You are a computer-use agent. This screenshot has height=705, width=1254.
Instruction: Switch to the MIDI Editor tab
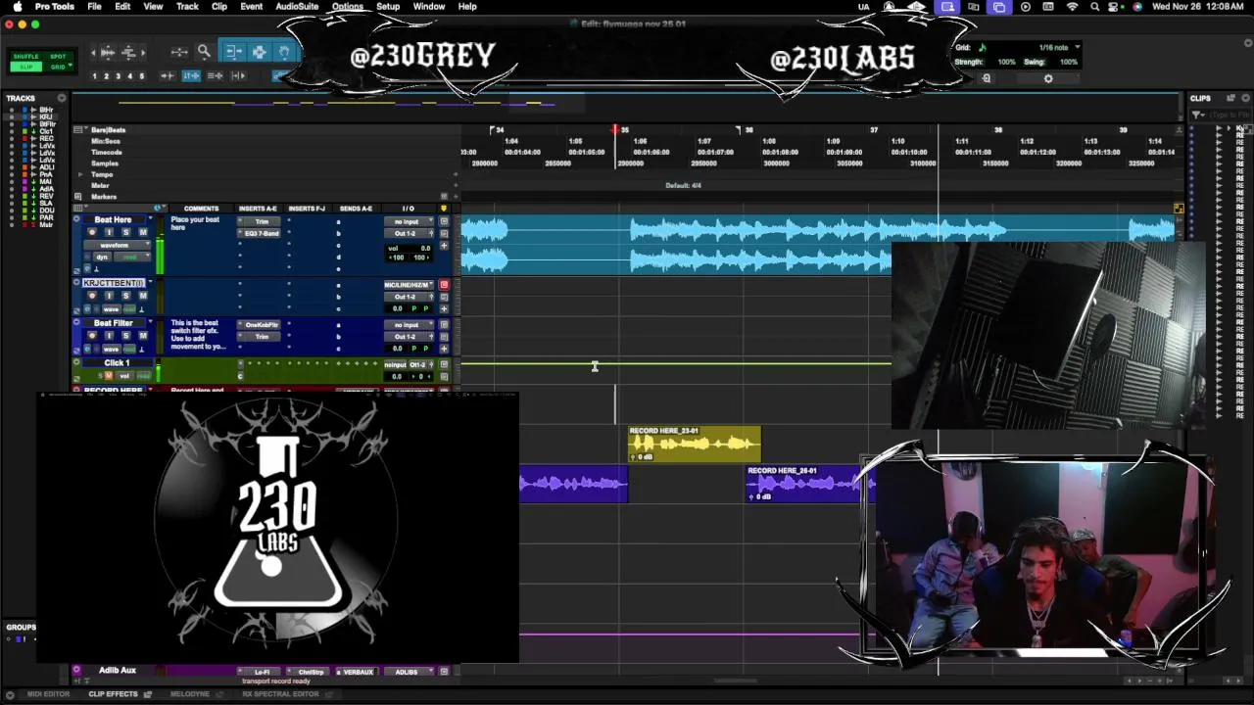point(48,694)
